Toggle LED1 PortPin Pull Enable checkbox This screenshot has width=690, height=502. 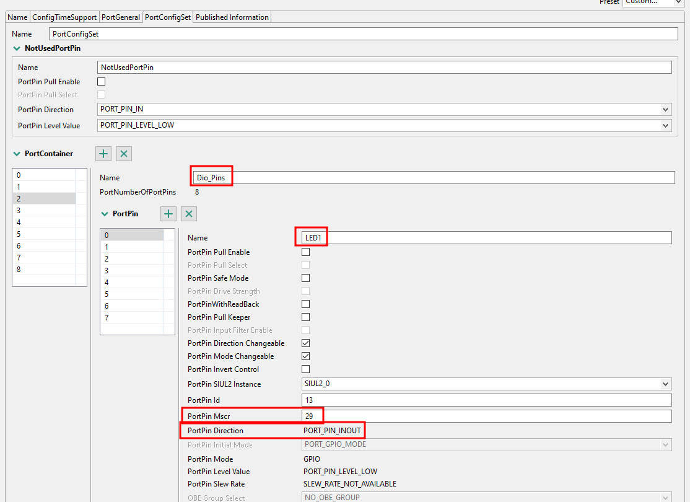click(x=305, y=252)
